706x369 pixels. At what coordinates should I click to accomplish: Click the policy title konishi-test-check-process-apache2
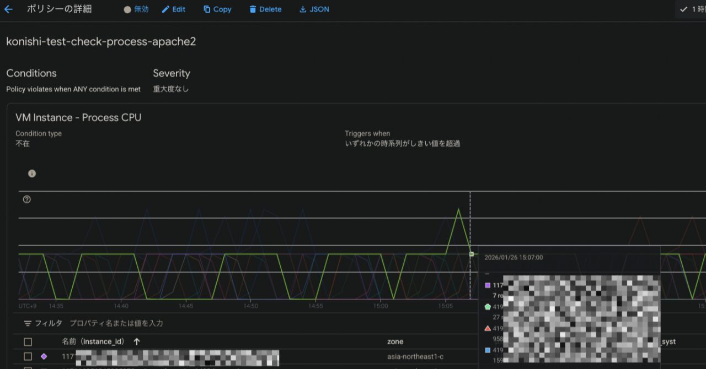(x=101, y=42)
